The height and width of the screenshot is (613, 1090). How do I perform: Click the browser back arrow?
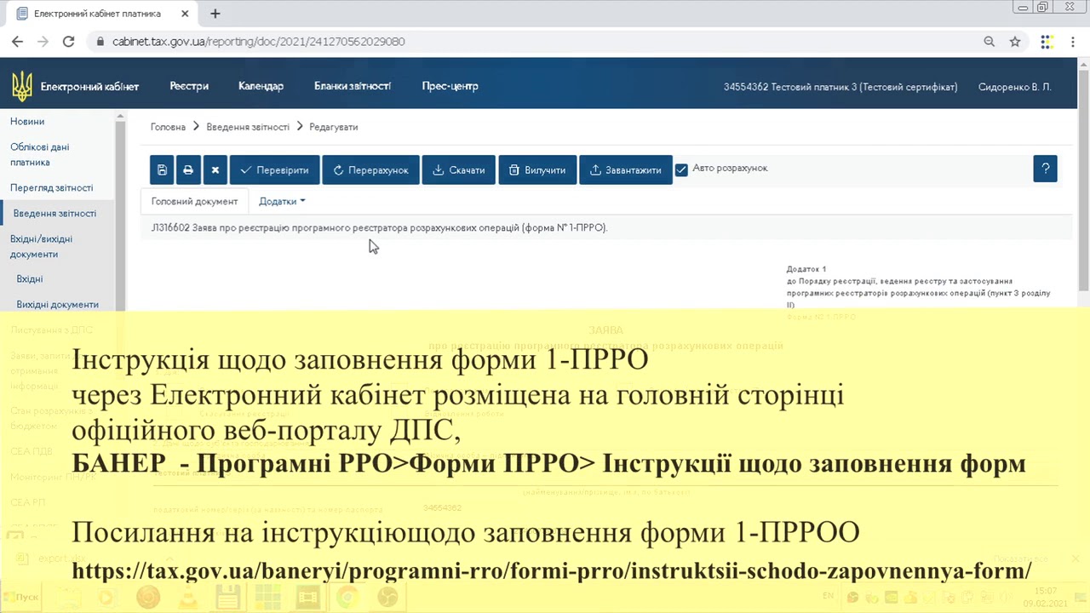click(x=17, y=41)
